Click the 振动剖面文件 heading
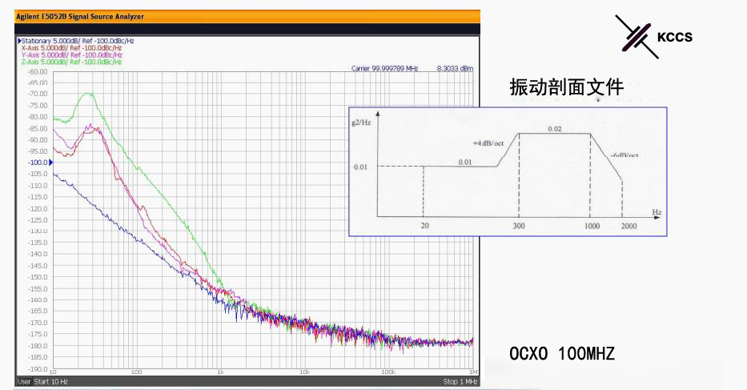Screen dimensions: 747x390 click(566, 87)
